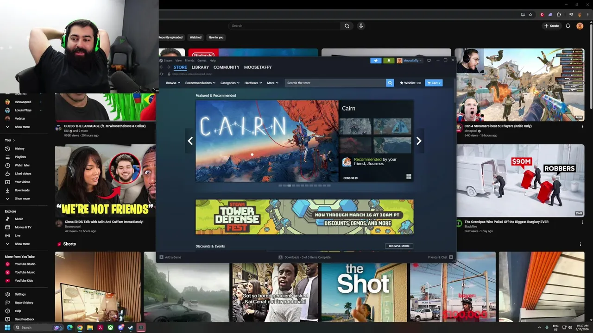Image resolution: width=593 pixels, height=333 pixels.
Task: Open Tower Defense Fest banner
Action: pyautogui.click(x=304, y=217)
